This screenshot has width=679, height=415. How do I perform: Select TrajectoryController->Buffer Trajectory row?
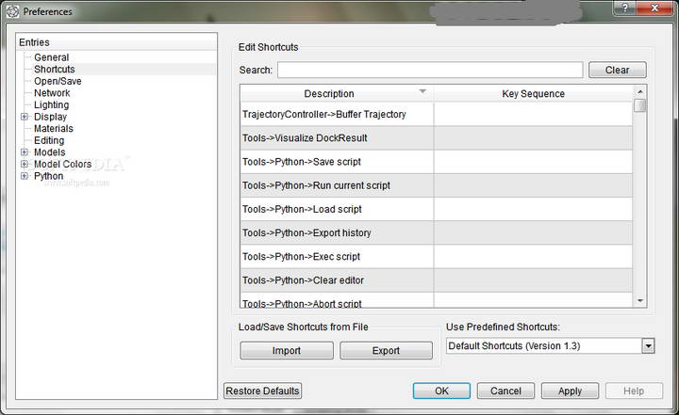(x=436, y=114)
